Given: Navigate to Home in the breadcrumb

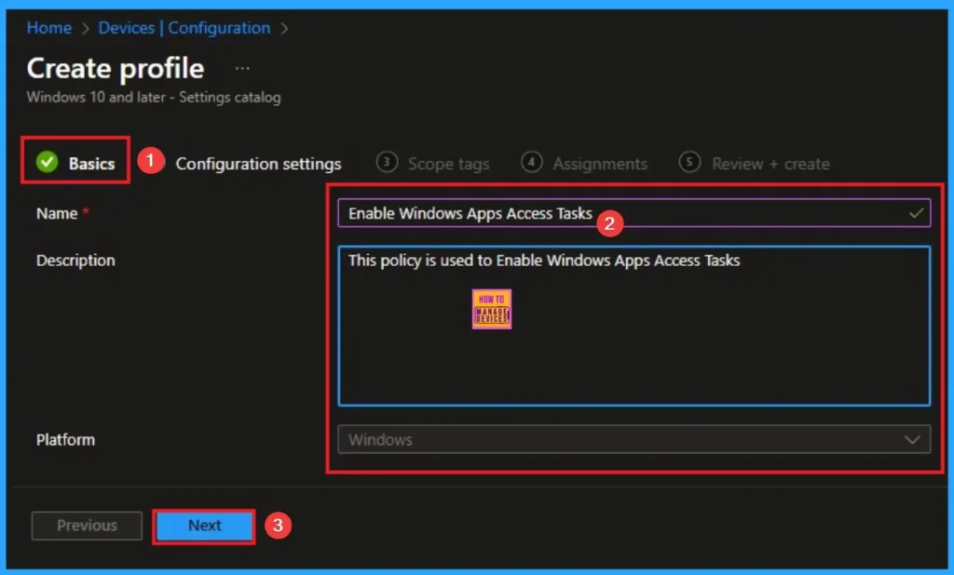Looking at the screenshot, I should [48, 28].
